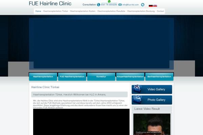
Task: Click the large blue slideshow banner
Action: [x=101, y=44]
